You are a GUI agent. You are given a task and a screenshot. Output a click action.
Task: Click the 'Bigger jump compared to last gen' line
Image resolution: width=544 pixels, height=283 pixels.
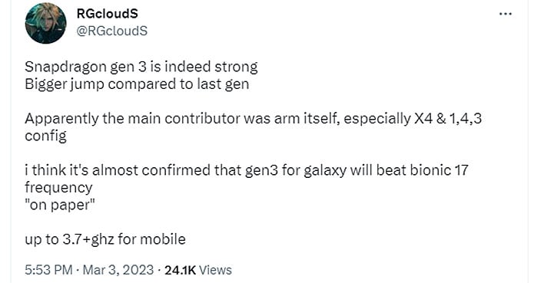[137, 84]
